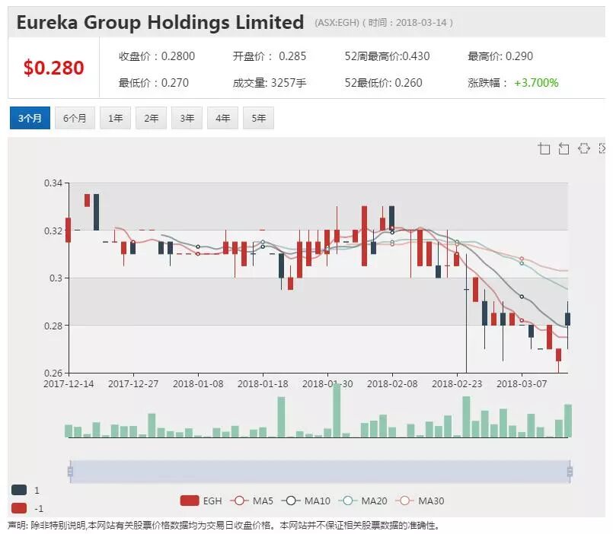Click the 0.34 y-axis label

(53, 183)
